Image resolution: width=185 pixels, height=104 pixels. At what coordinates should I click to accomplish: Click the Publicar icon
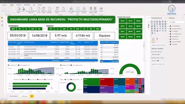pyautogui.click(x=101, y=9)
